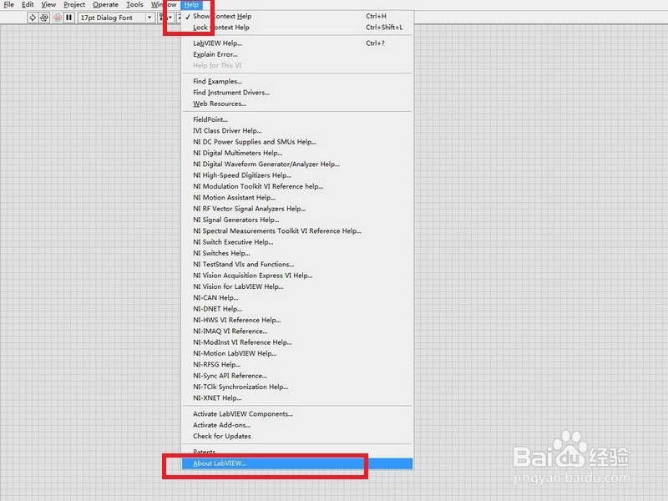Click the Abort Execution stop icon
668x501 pixels.
(x=57, y=18)
